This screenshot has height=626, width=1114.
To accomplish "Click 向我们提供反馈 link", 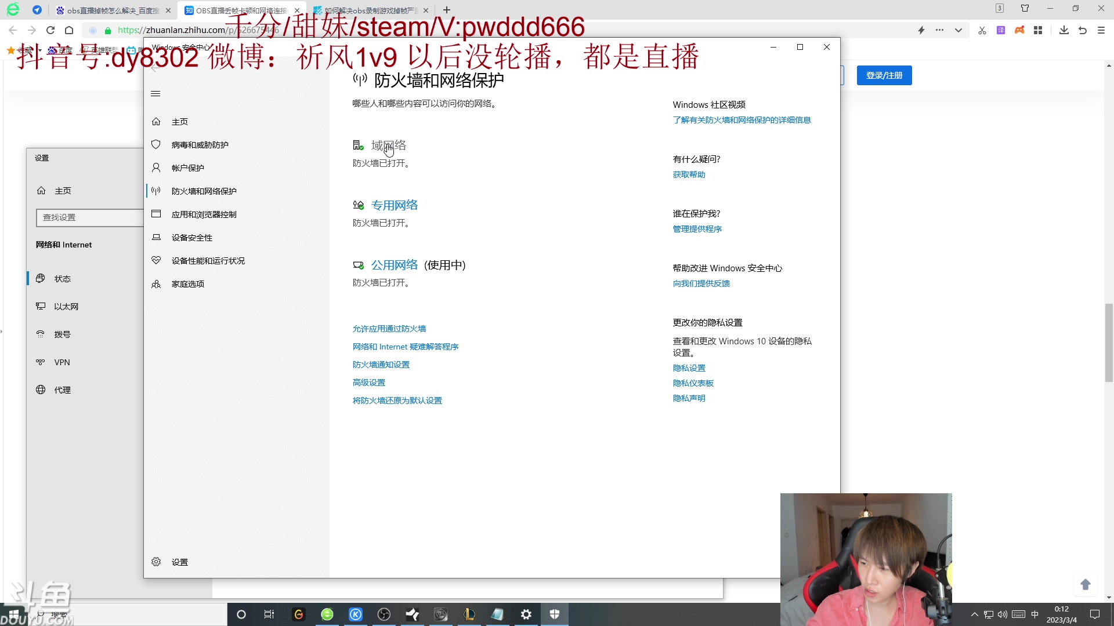I will 701,283.
